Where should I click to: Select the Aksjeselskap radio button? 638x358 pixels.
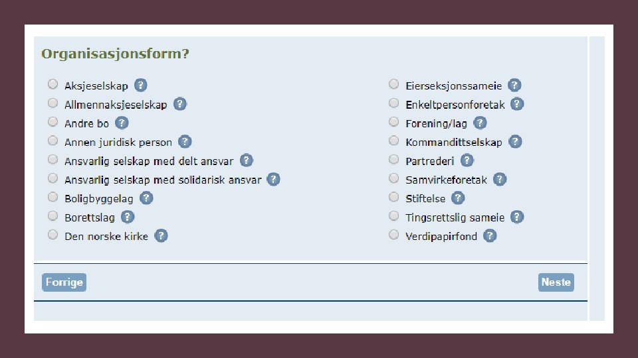click(53, 85)
